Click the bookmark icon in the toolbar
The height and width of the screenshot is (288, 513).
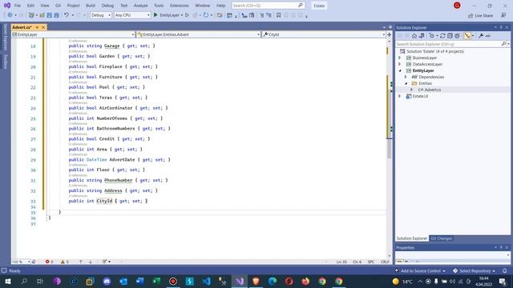coord(278,15)
